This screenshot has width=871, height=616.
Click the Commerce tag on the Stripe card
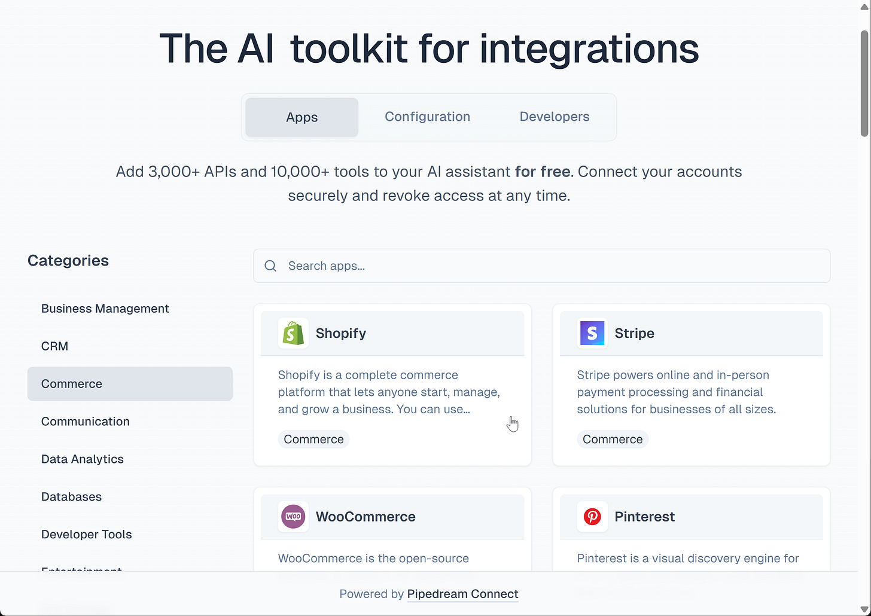pyautogui.click(x=613, y=439)
